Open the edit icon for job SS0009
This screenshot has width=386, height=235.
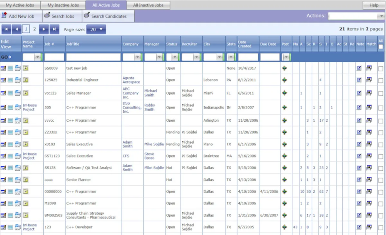tap(4, 68)
